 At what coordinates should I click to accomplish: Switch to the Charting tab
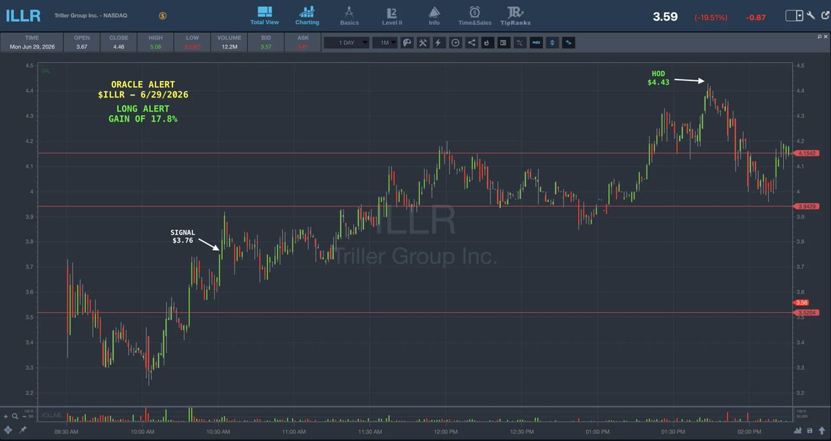[x=307, y=15]
